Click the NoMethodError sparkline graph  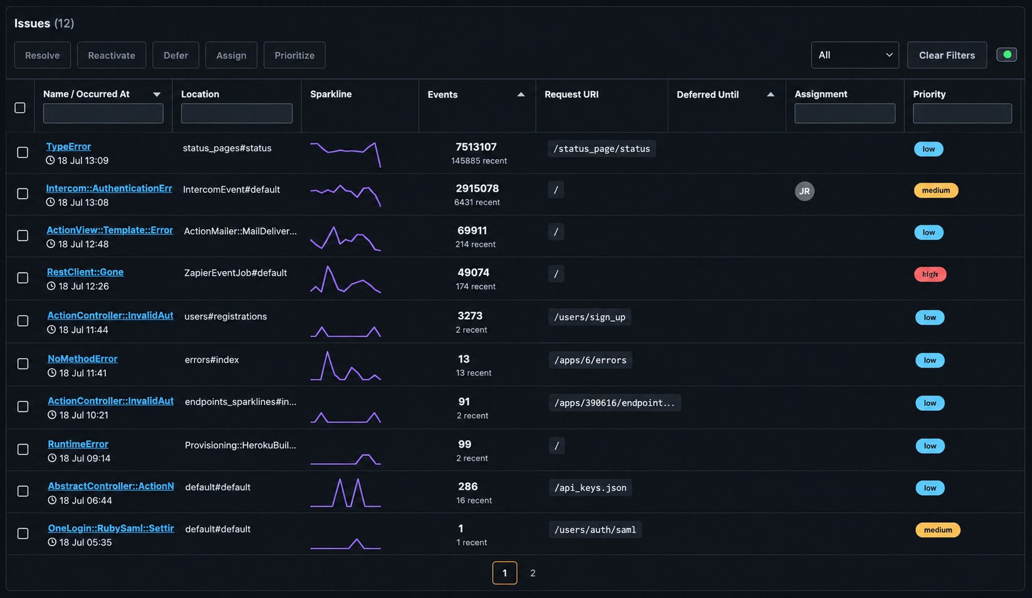pyautogui.click(x=345, y=366)
